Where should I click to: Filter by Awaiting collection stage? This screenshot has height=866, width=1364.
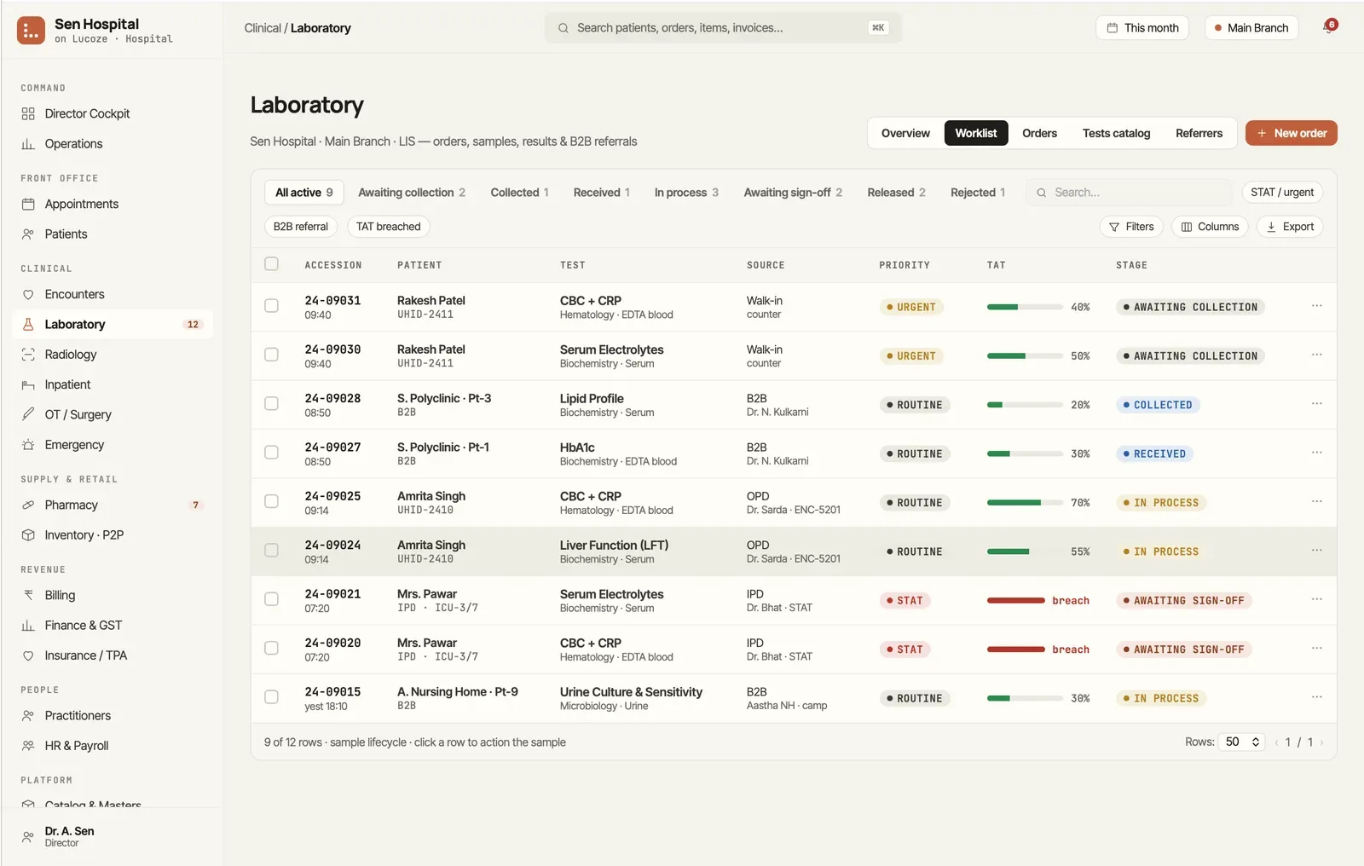[x=412, y=193]
